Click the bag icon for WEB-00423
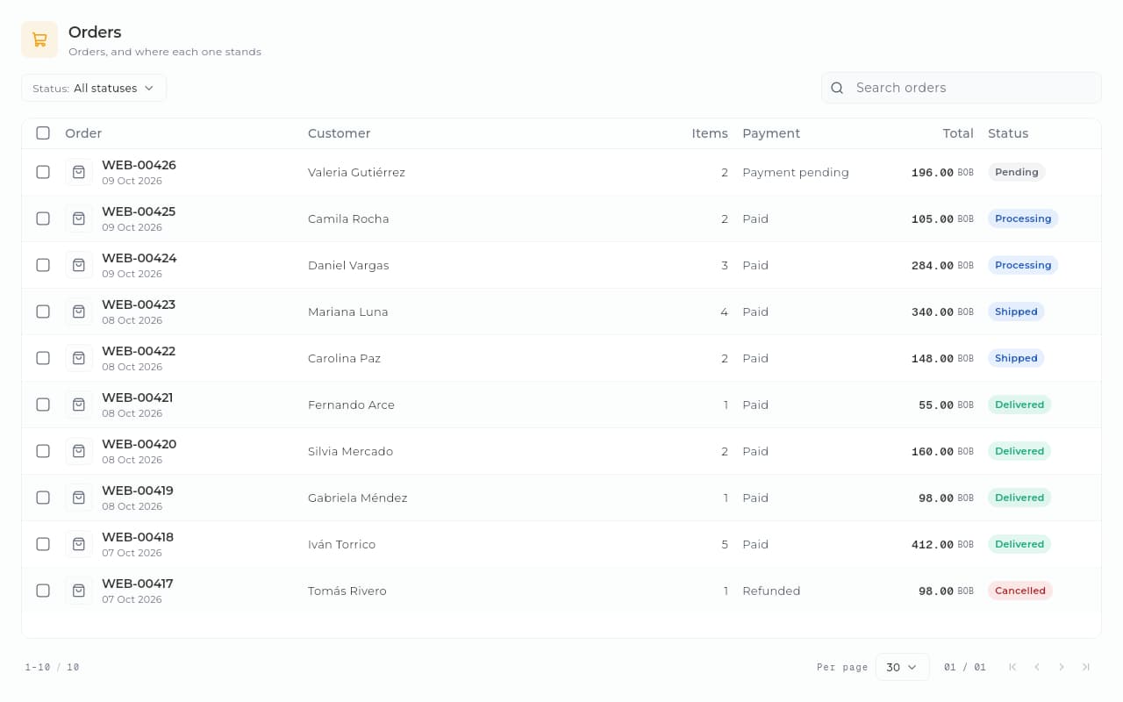 point(79,312)
